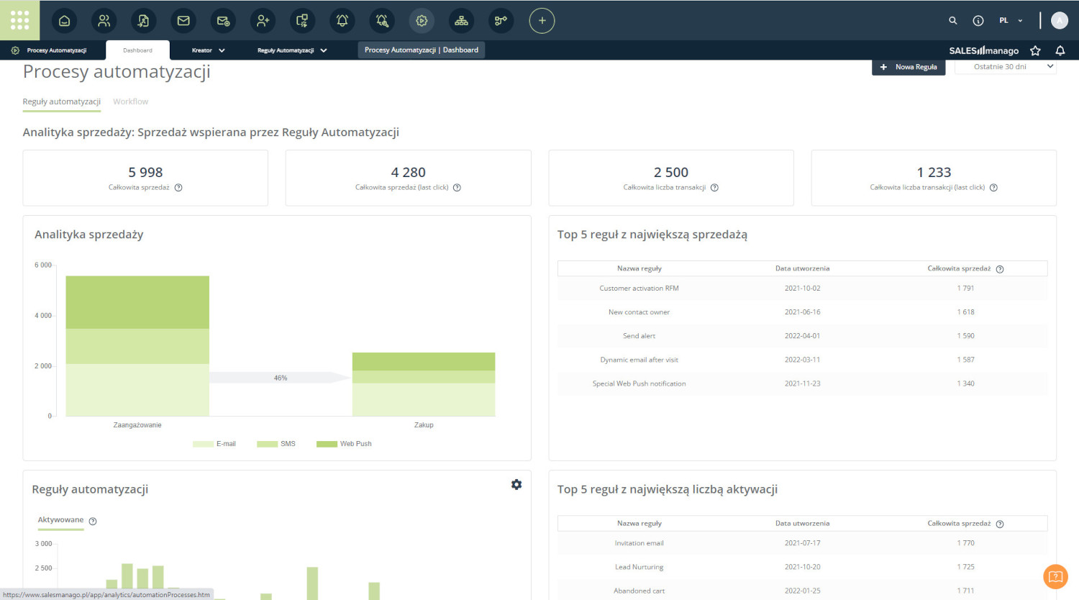
Task: Click the Abandoned cart rule
Action: click(639, 591)
